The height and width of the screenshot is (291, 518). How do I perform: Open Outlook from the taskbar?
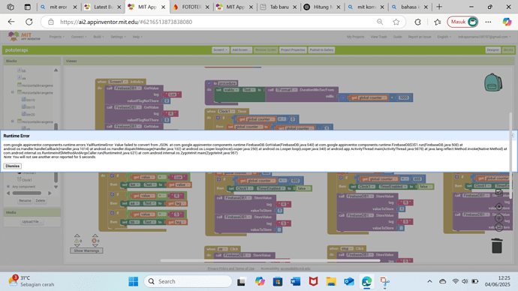349,281
